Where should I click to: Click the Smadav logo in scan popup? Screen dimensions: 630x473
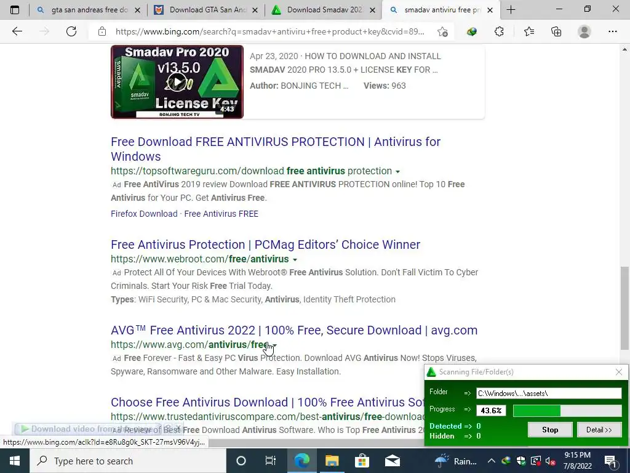tap(431, 372)
